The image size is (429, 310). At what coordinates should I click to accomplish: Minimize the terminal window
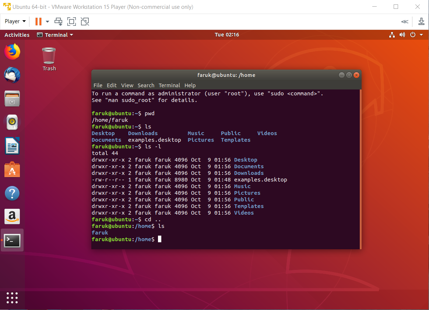click(x=341, y=75)
